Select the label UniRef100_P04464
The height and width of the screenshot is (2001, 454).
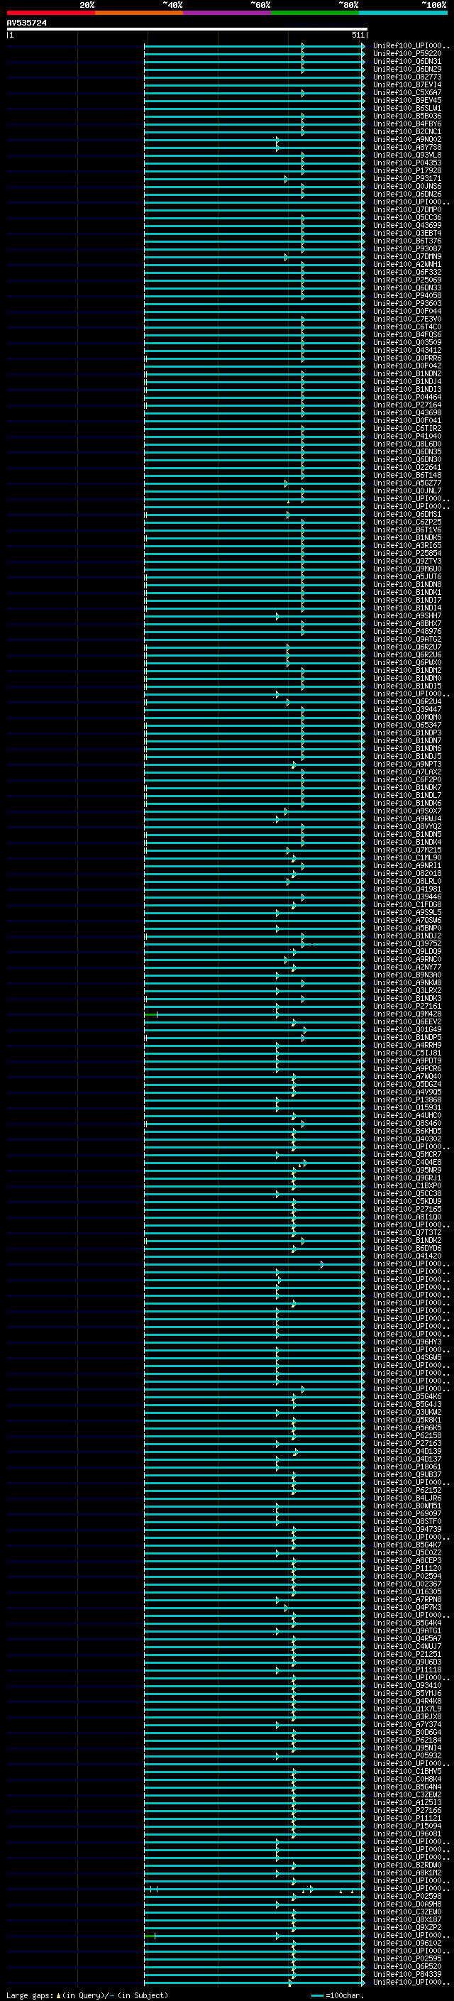(x=407, y=398)
